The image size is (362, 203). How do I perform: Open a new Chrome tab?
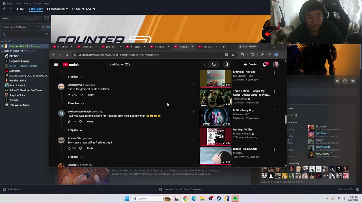click(223, 47)
